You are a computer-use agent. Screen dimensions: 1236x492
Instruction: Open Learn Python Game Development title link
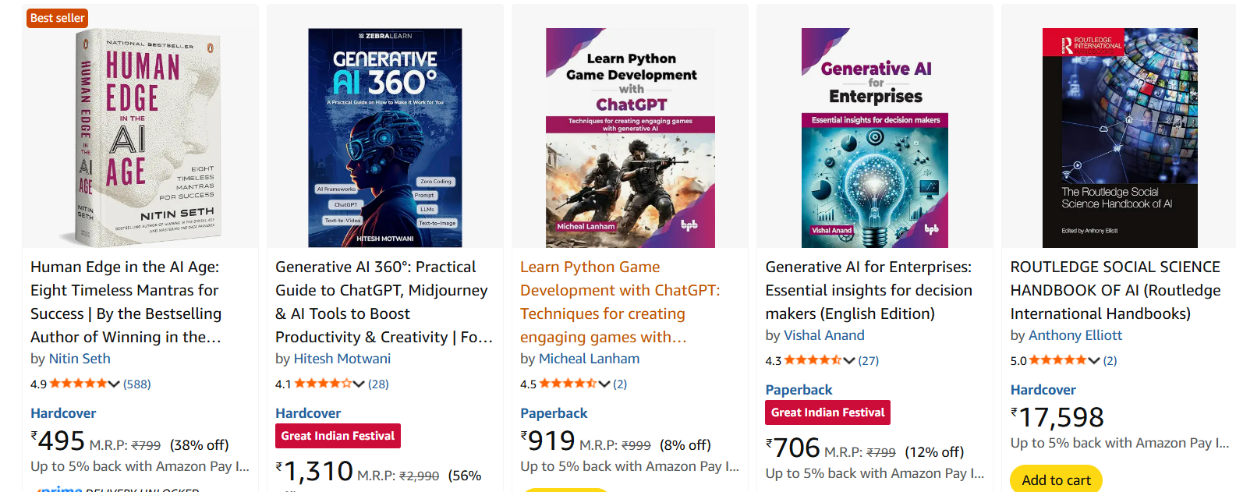pos(619,302)
